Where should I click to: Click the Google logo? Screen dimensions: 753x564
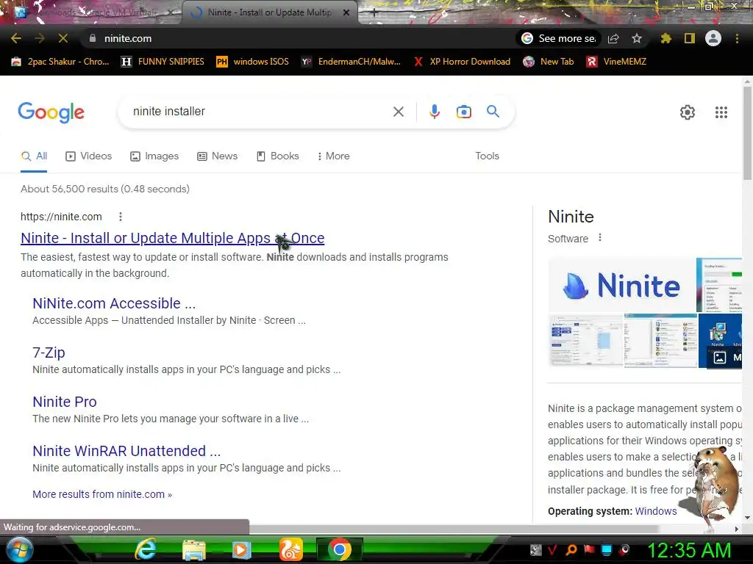[51, 112]
